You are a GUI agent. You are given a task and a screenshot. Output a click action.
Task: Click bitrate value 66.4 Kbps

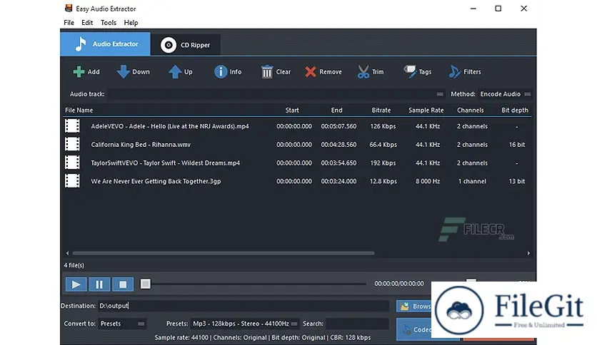pos(383,145)
